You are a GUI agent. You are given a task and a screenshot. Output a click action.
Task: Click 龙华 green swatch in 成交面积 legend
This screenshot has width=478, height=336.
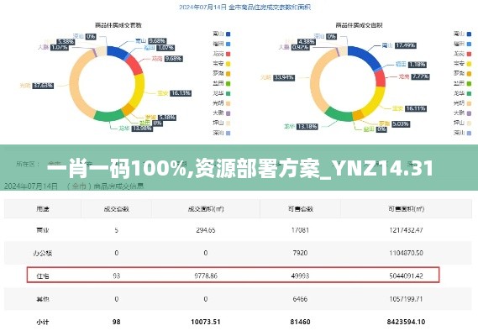pos(469,93)
